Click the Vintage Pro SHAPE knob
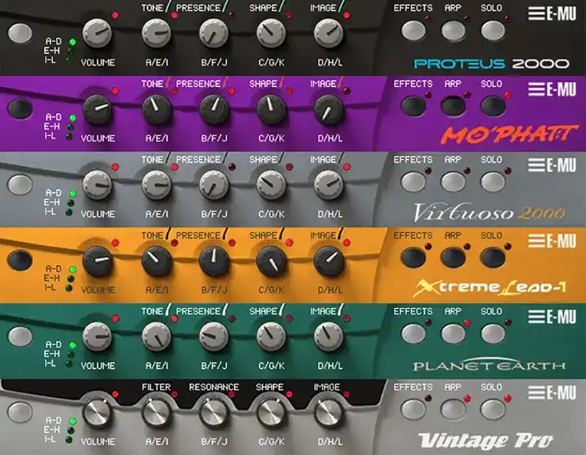Viewport: 586px width, 455px height. (272, 412)
